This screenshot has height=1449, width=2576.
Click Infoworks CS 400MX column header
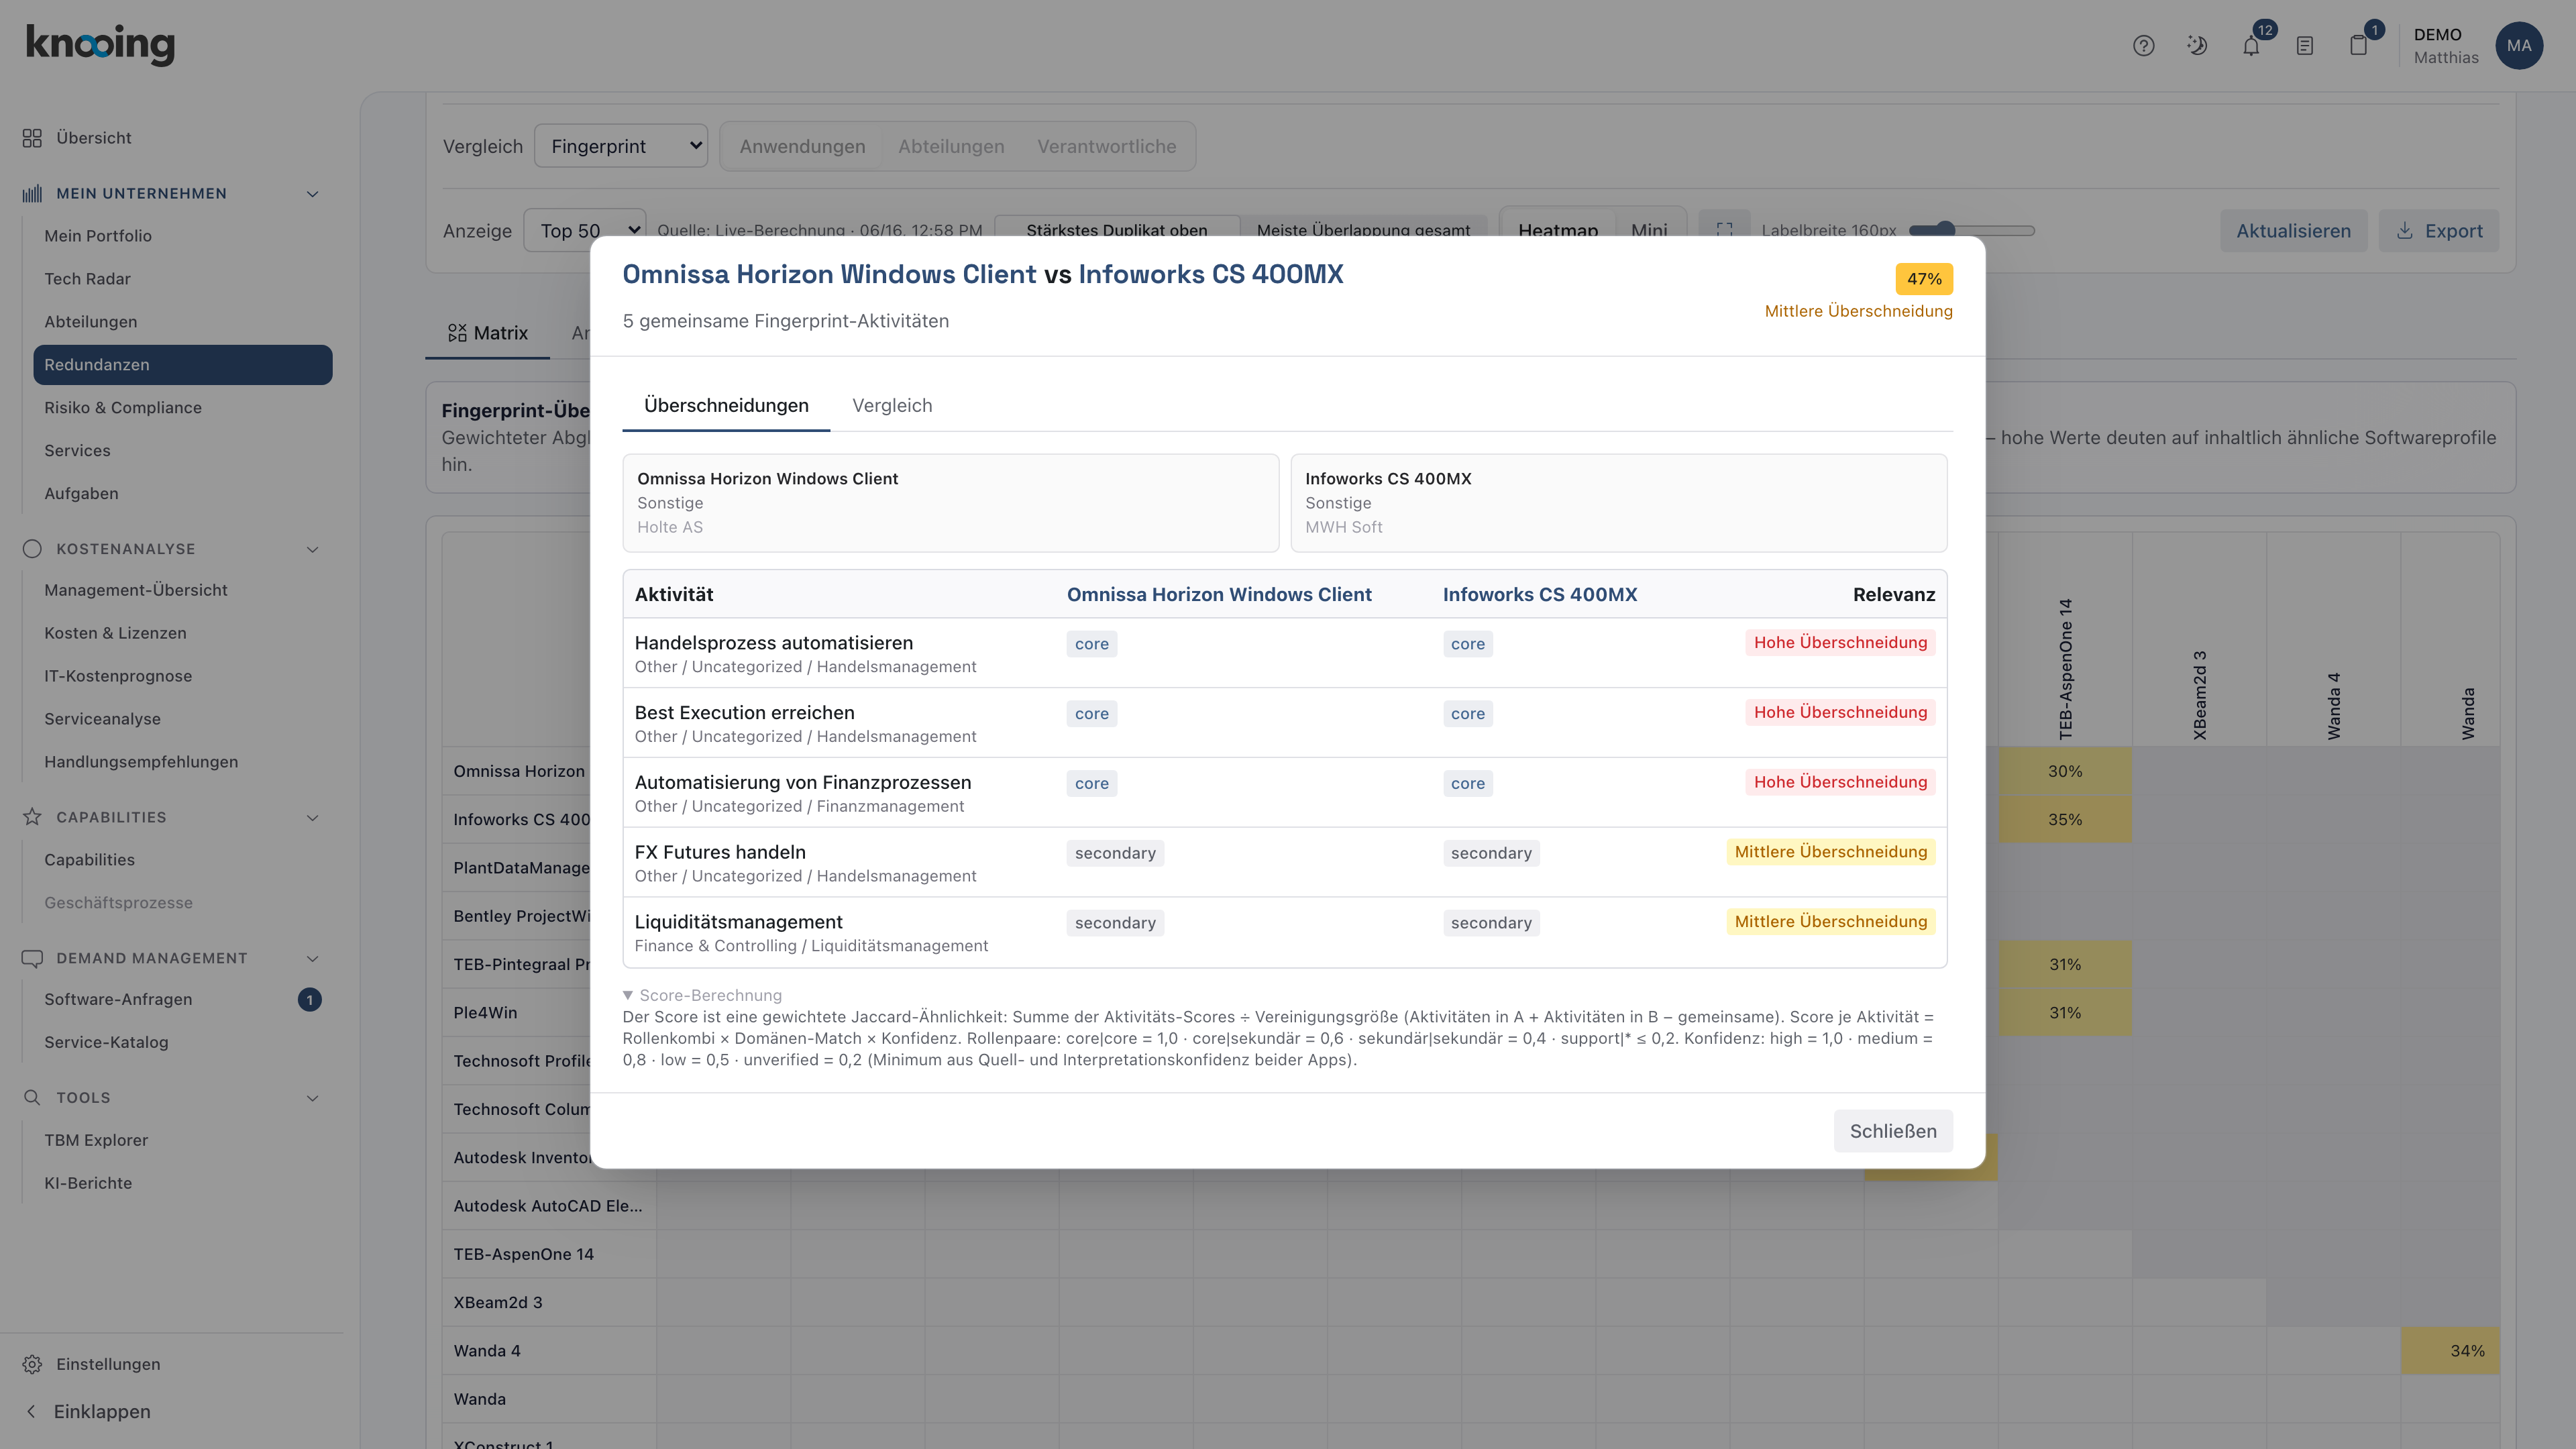pyautogui.click(x=1540, y=594)
